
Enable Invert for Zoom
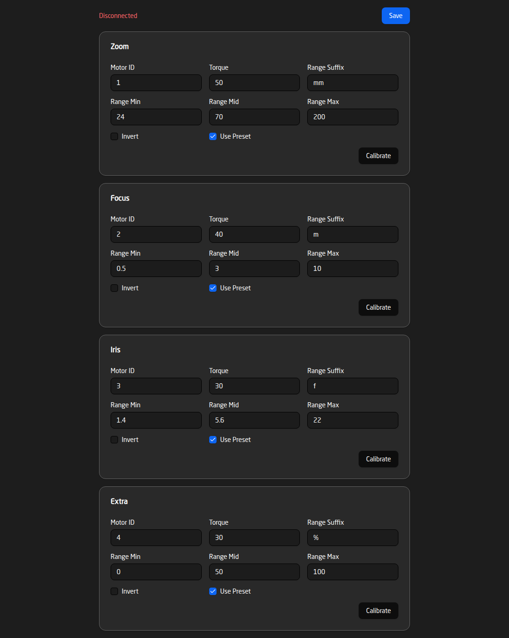point(114,136)
